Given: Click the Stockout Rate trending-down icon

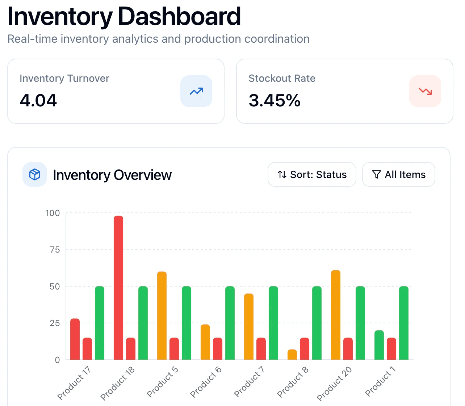Looking at the screenshot, I should point(425,91).
